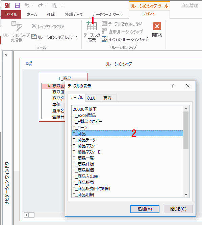
Task: Select T_商品販売日付明細 in the list
Action: 128,188
